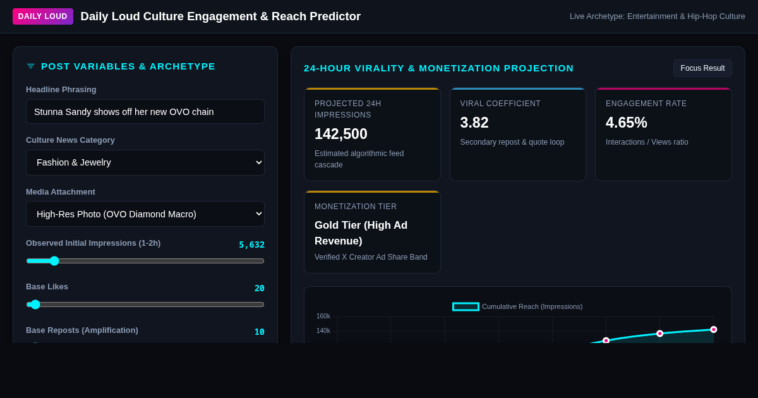
Task: Select the Viral Coefficient card
Action: click(518, 135)
